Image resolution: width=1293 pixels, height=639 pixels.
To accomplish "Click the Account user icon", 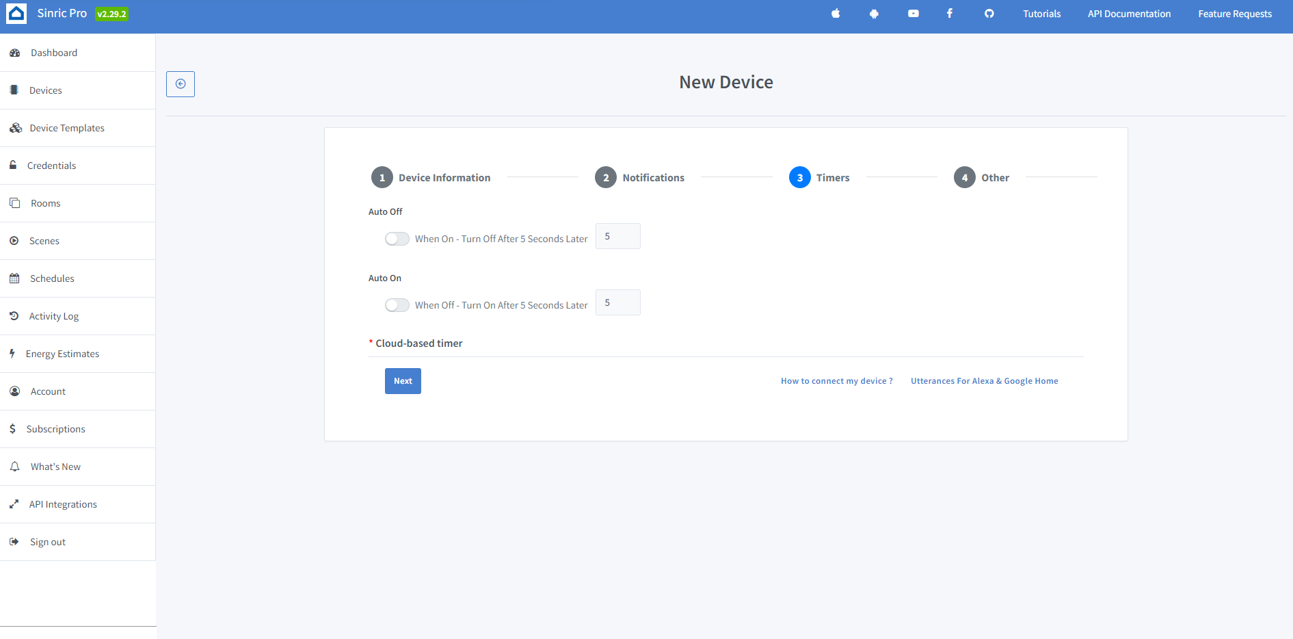I will tap(15, 391).
